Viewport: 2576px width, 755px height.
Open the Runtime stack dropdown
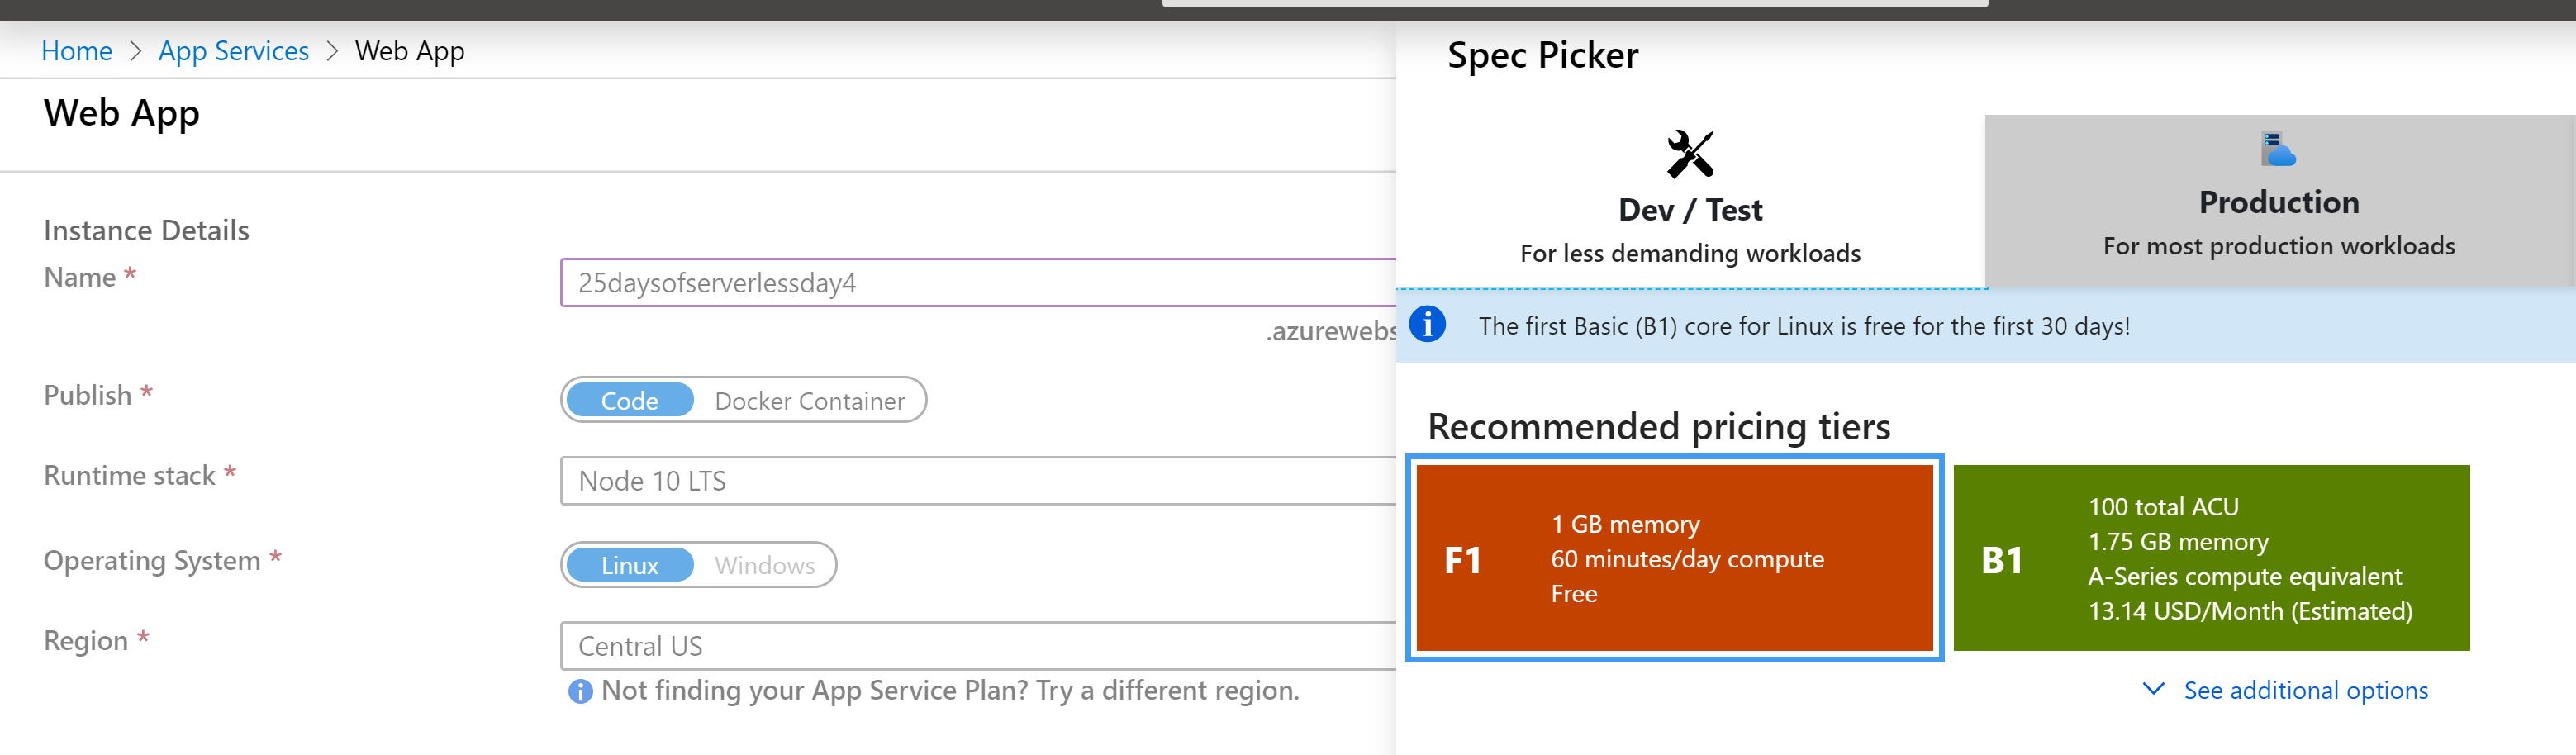pos(977,481)
